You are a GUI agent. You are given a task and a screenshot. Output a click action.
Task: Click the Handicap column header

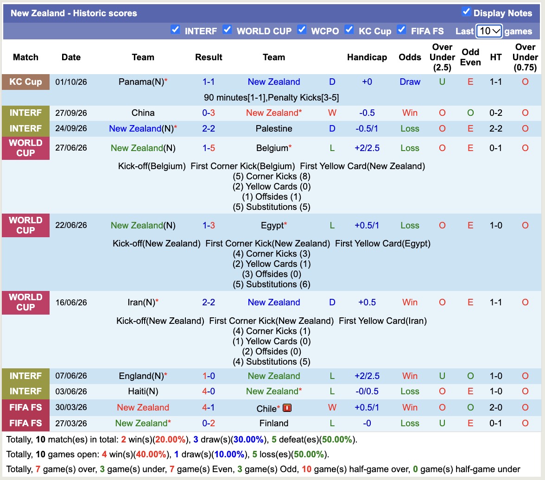(367, 57)
